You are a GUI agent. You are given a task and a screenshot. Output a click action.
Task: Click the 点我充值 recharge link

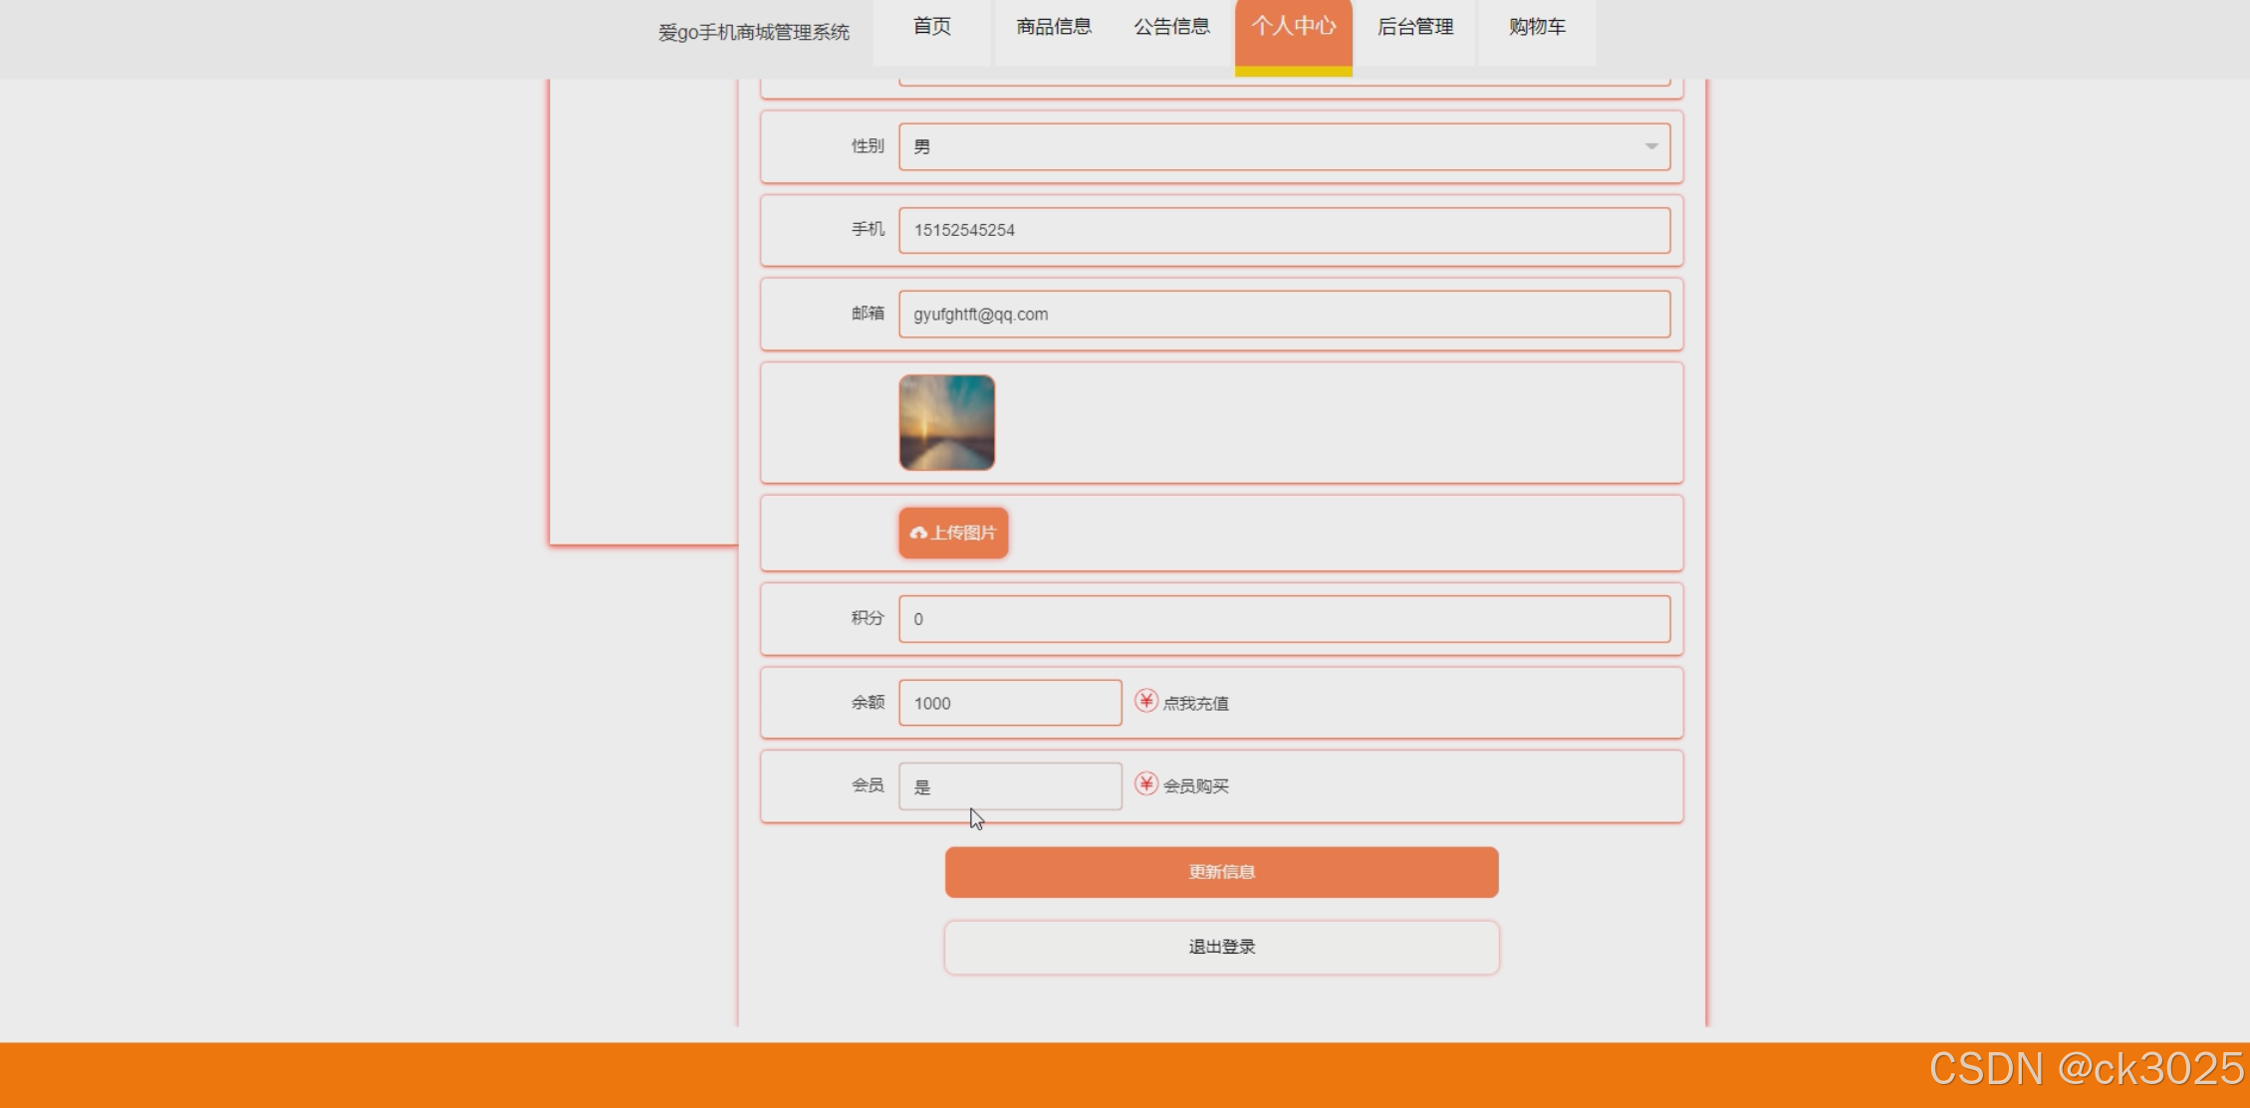point(1195,704)
